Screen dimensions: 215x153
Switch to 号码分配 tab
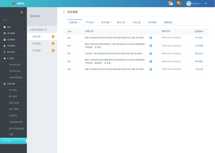click(x=137, y=22)
